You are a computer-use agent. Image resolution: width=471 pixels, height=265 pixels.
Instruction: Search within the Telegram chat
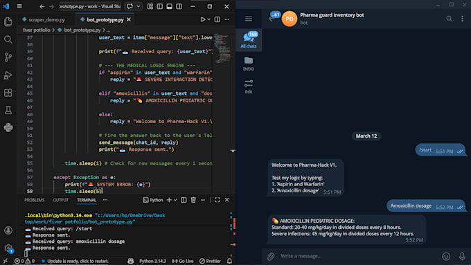pyautogui.click(x=449, y=19)
